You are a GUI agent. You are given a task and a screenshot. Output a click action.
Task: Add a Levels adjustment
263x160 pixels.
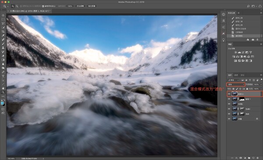point(239,52)
